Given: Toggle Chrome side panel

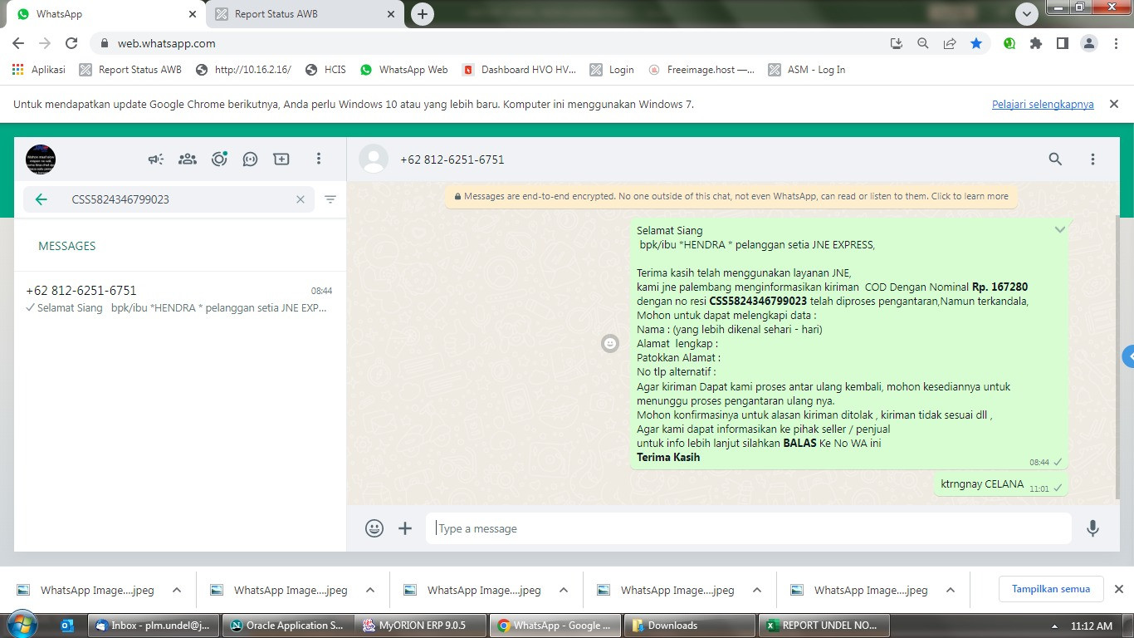Looking at the screenshot, I should tap(1062, 43).
